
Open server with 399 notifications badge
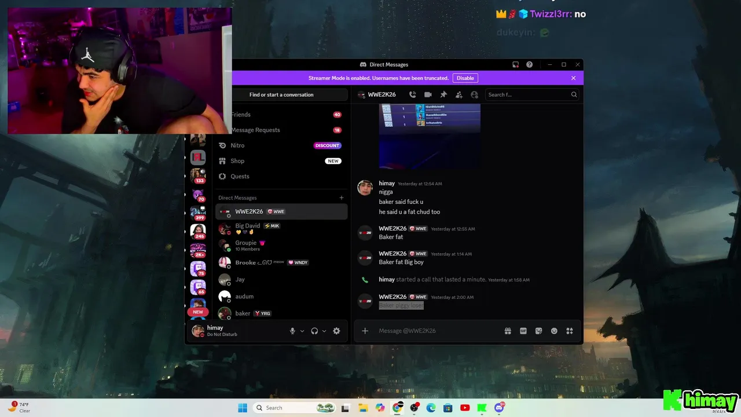(198, 213)
